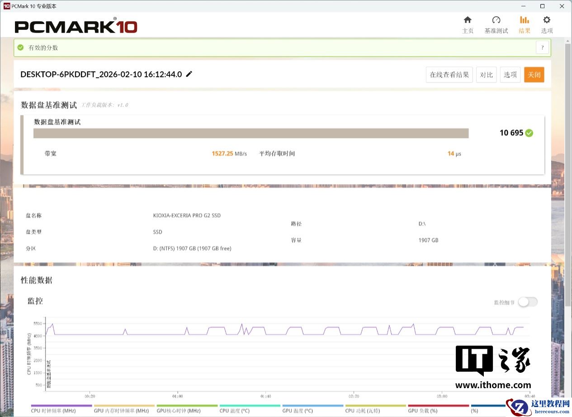Click the 1907 GB capacity value
572x417 pixels.
(x=428, y=241)
